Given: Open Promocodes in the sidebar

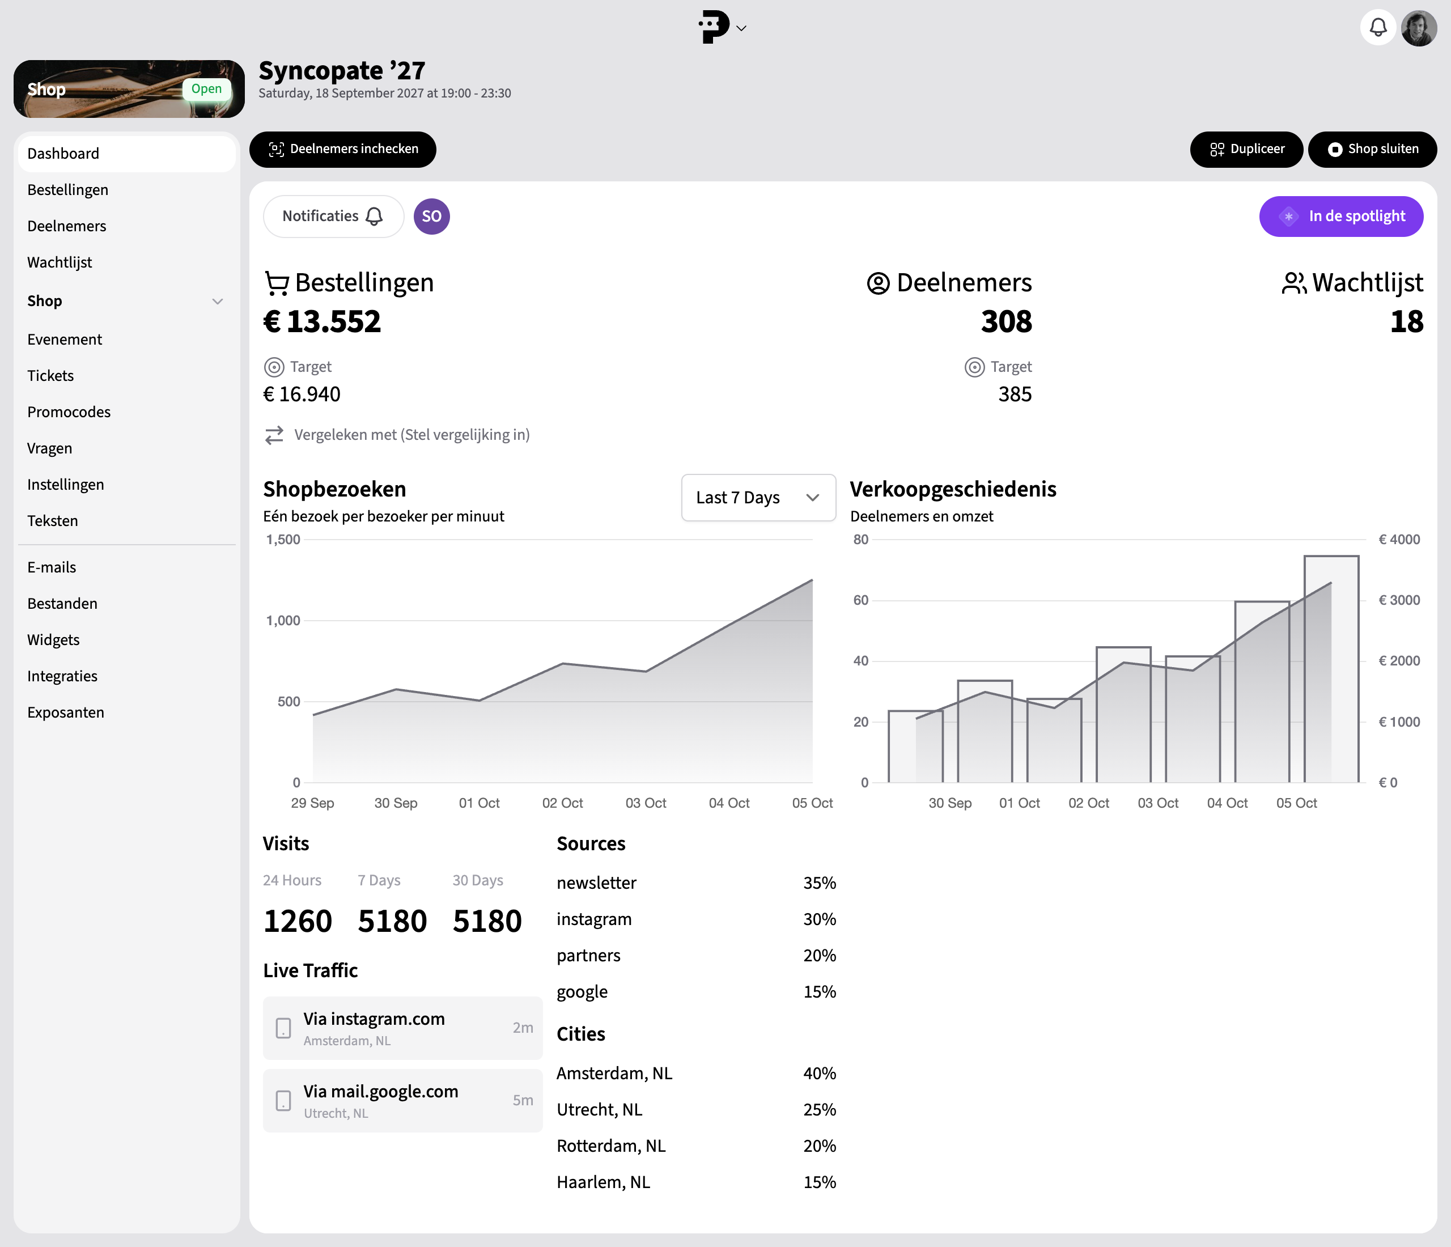Looking at the screenshot, I should [x=127, y=413].
